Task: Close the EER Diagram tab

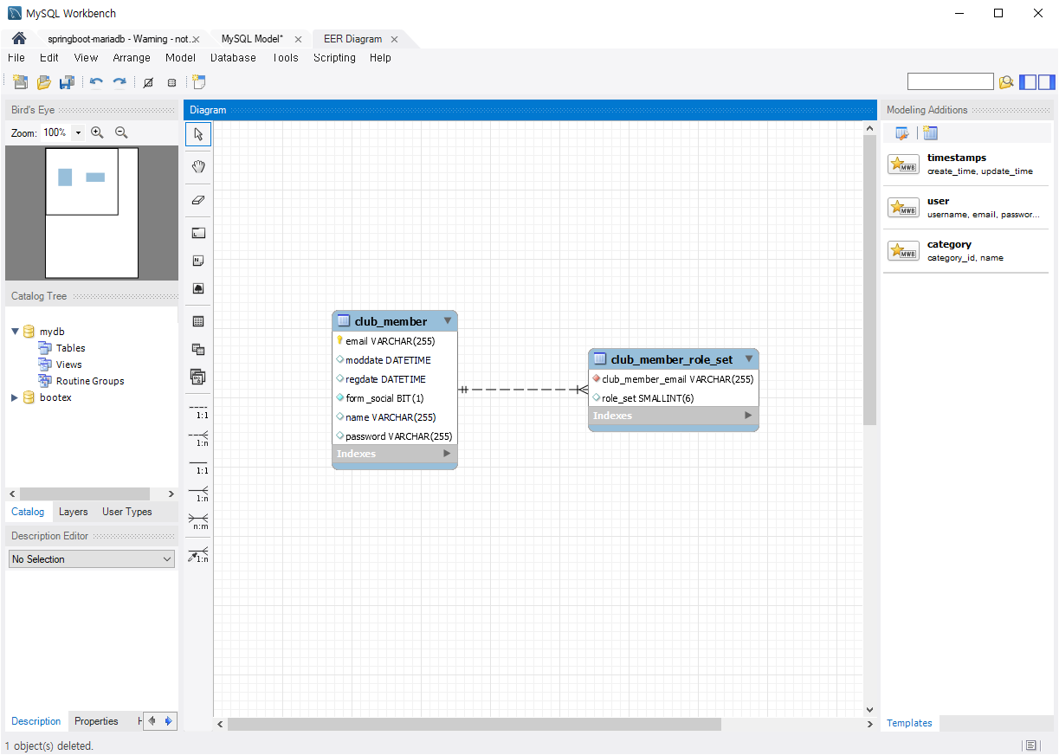Action: coord(394,39)
